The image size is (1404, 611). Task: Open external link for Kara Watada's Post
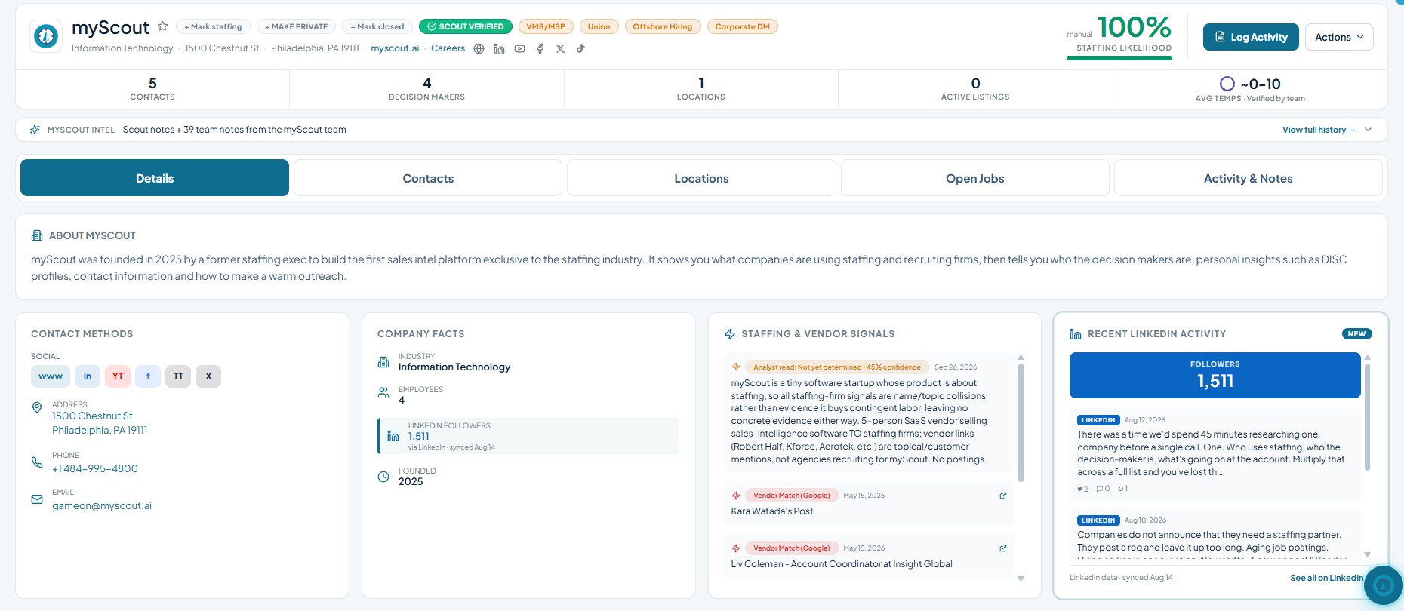click(1003, 496)
